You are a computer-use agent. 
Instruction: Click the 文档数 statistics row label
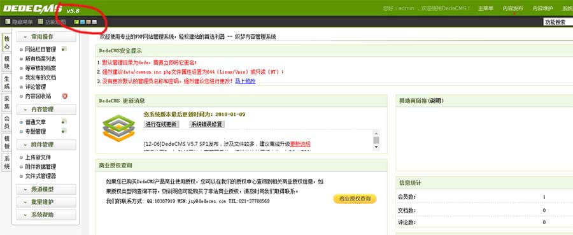click(x=407, y=211)
